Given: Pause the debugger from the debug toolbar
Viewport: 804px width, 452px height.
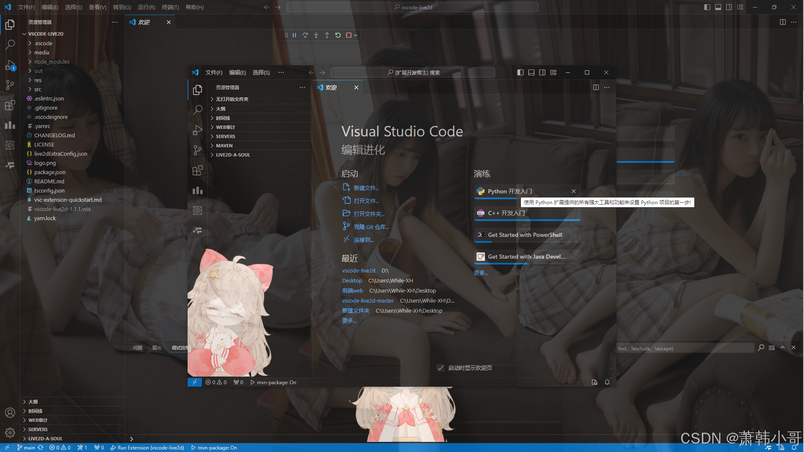Looking at the screenshot, I should click(294, 36).
